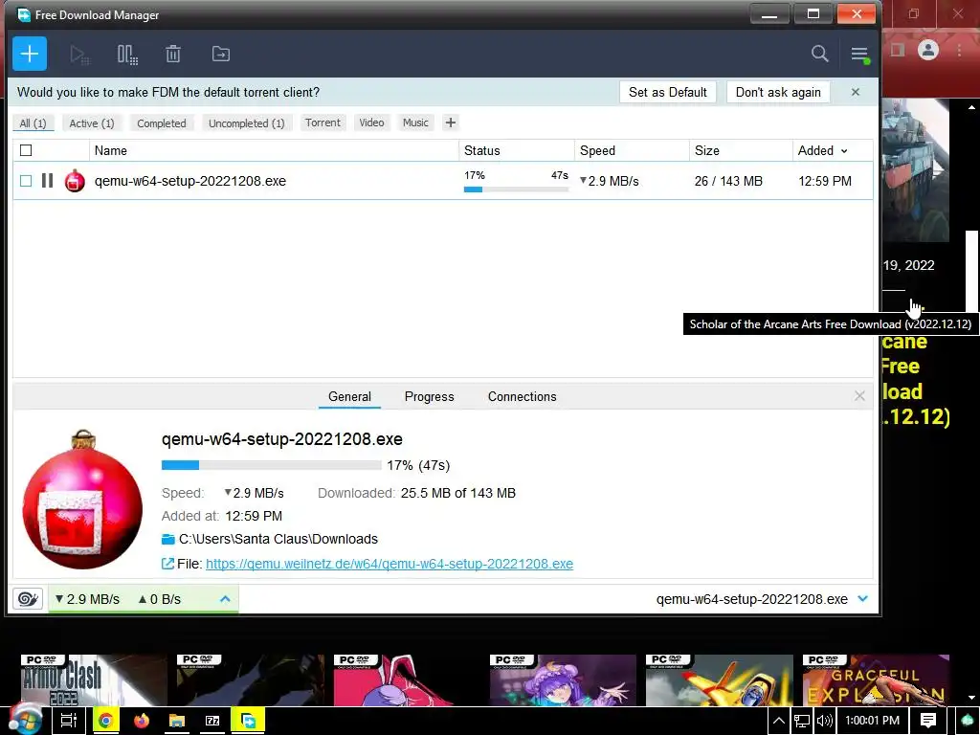980x735 pixels.
Task: Select the Video filter
Action: (371, 122)
